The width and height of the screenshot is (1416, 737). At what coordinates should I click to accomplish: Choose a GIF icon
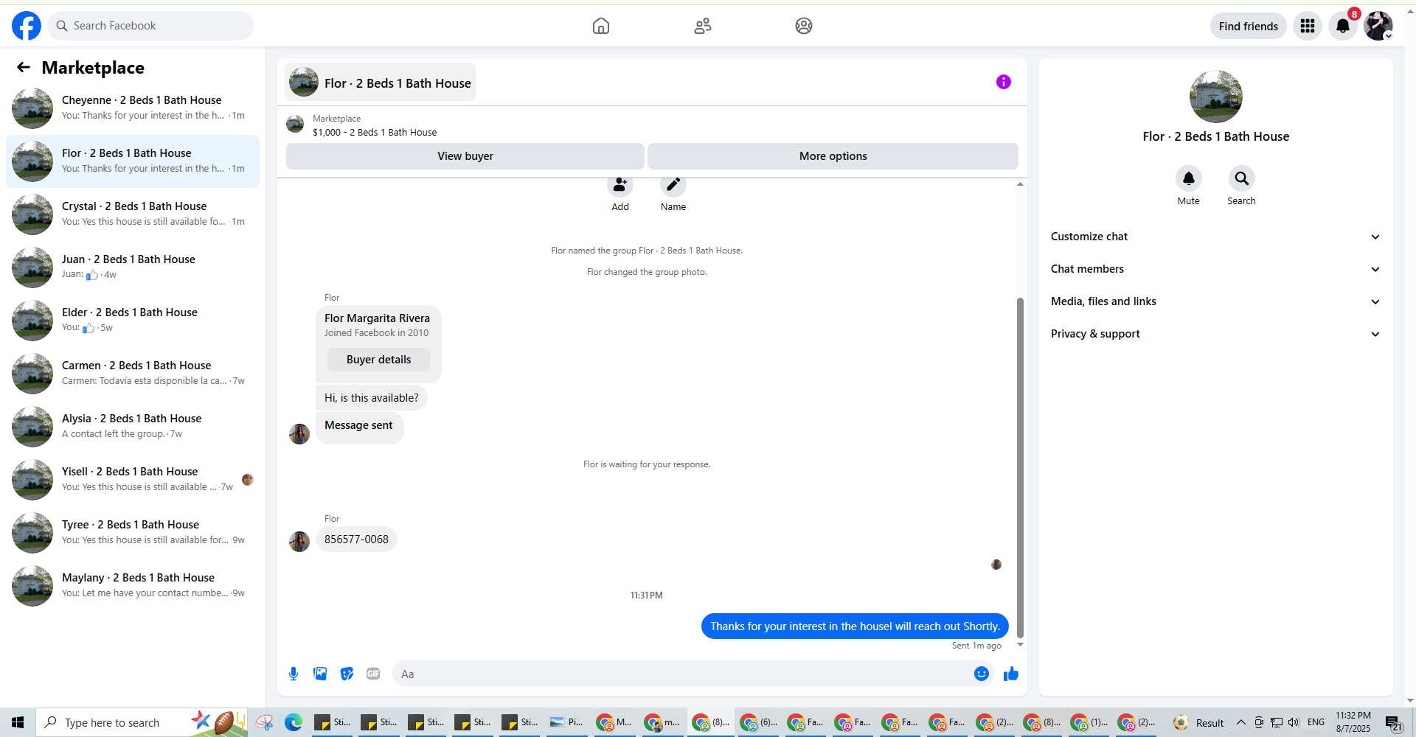[x=373, y=674]
